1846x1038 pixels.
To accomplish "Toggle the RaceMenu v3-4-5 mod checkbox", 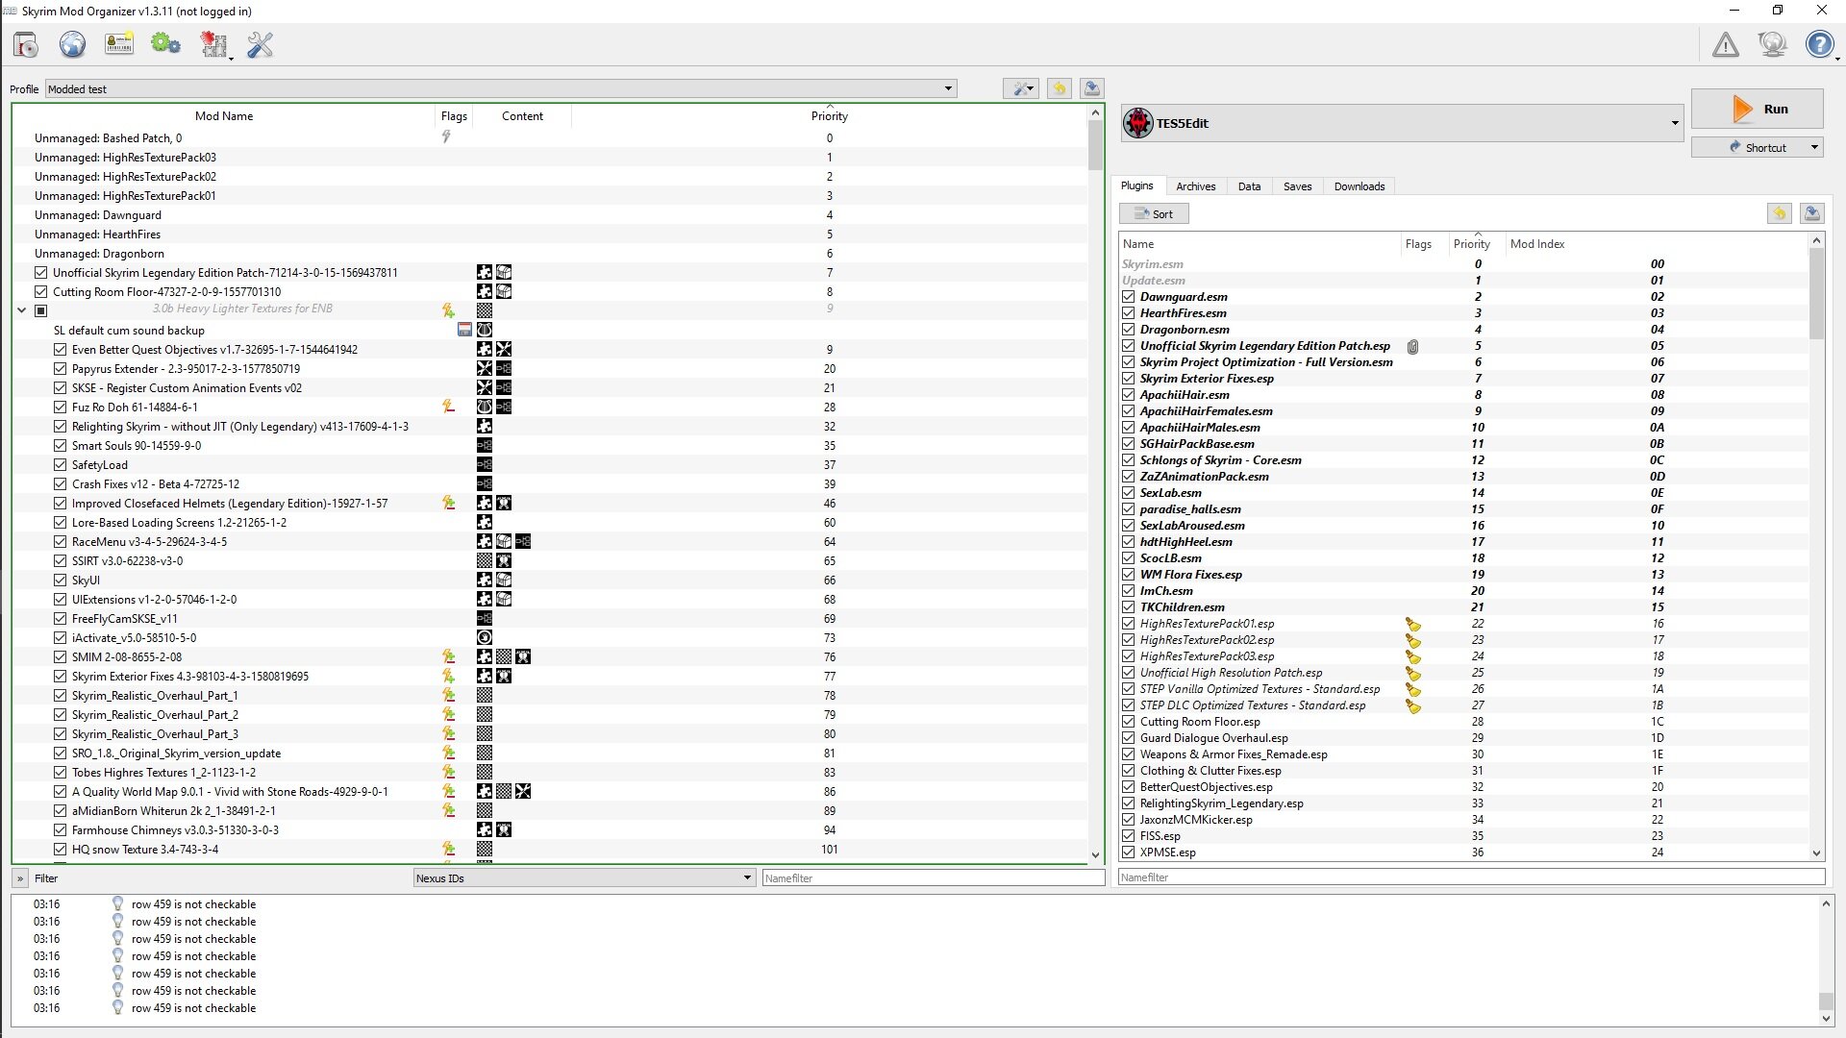I will [60, 542].
